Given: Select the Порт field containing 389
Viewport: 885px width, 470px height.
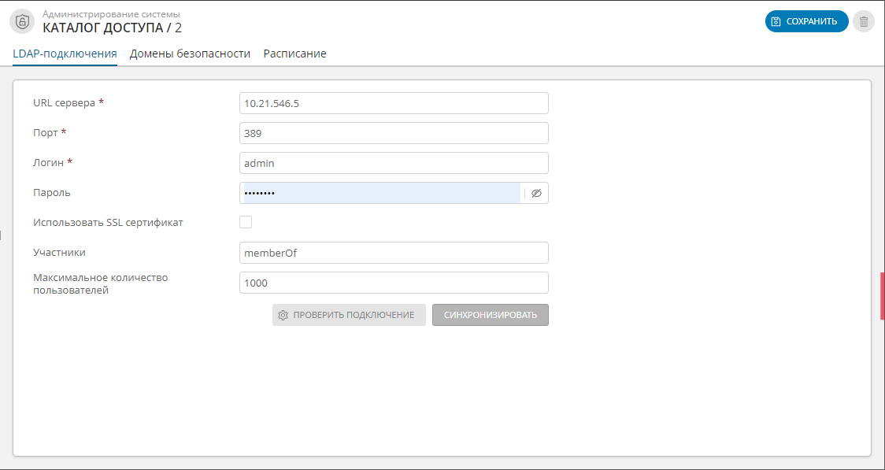Looking at the screenshot, I should coord(394,132).
